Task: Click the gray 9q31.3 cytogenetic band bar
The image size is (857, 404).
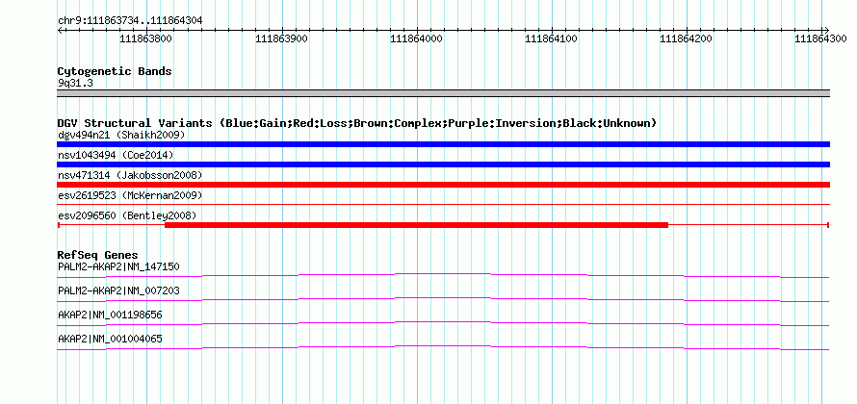Action: pos(444,93)
